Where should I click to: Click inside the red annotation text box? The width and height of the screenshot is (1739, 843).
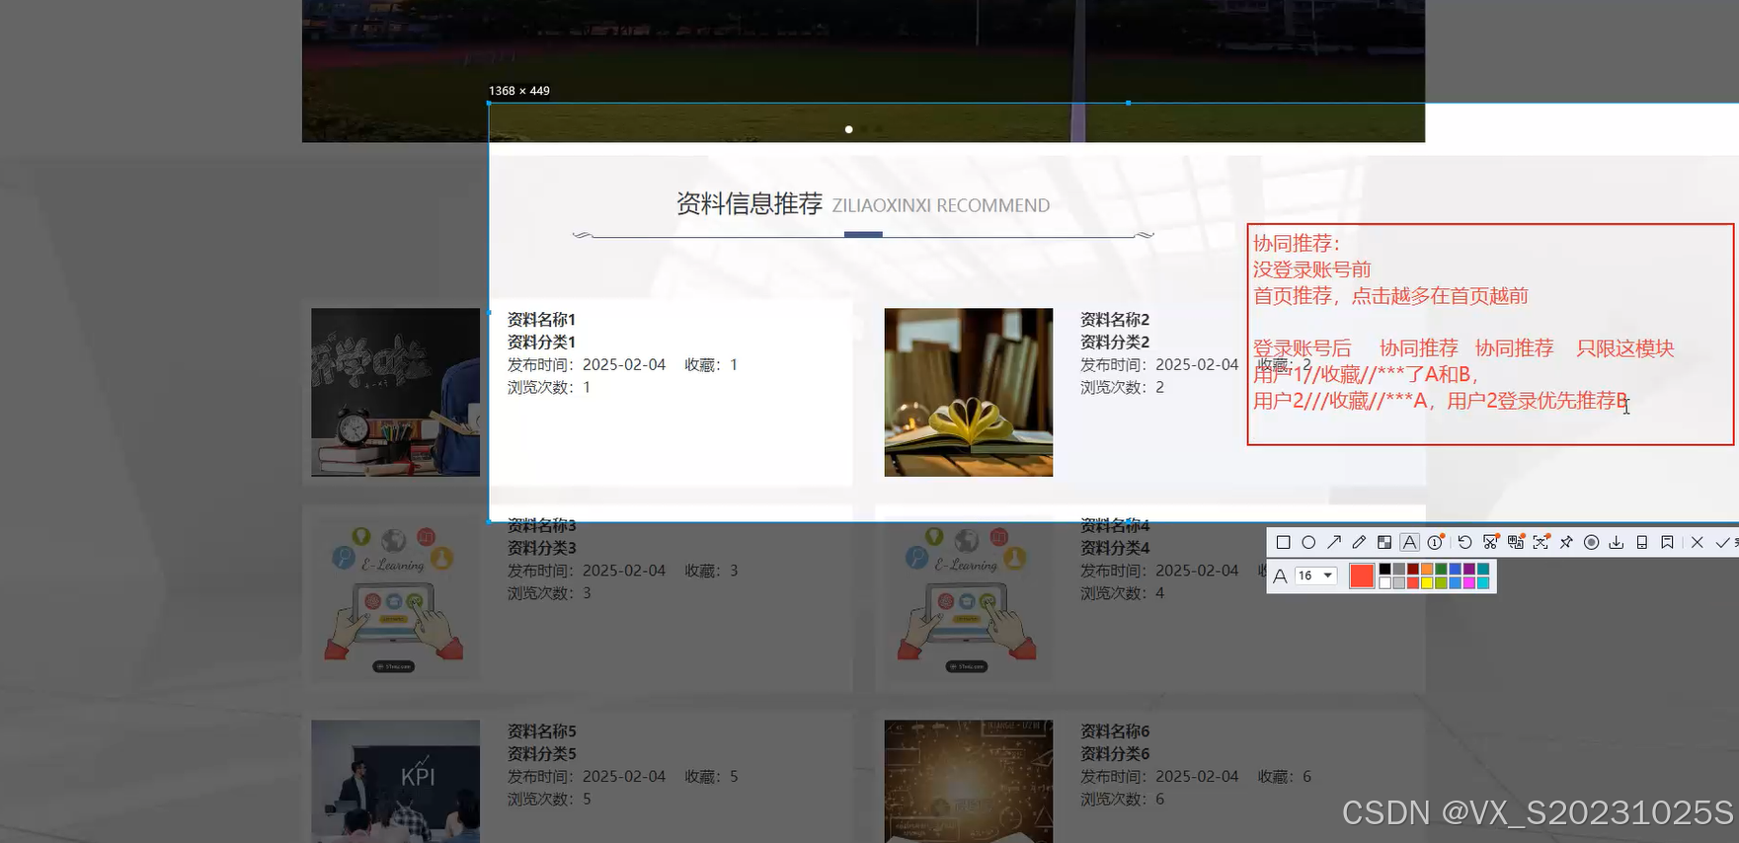(1490, 335)
